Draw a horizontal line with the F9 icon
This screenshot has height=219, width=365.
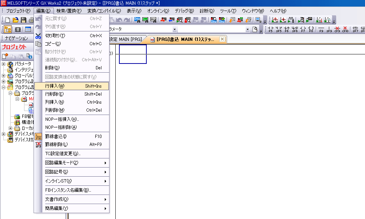tap(321, 29)
